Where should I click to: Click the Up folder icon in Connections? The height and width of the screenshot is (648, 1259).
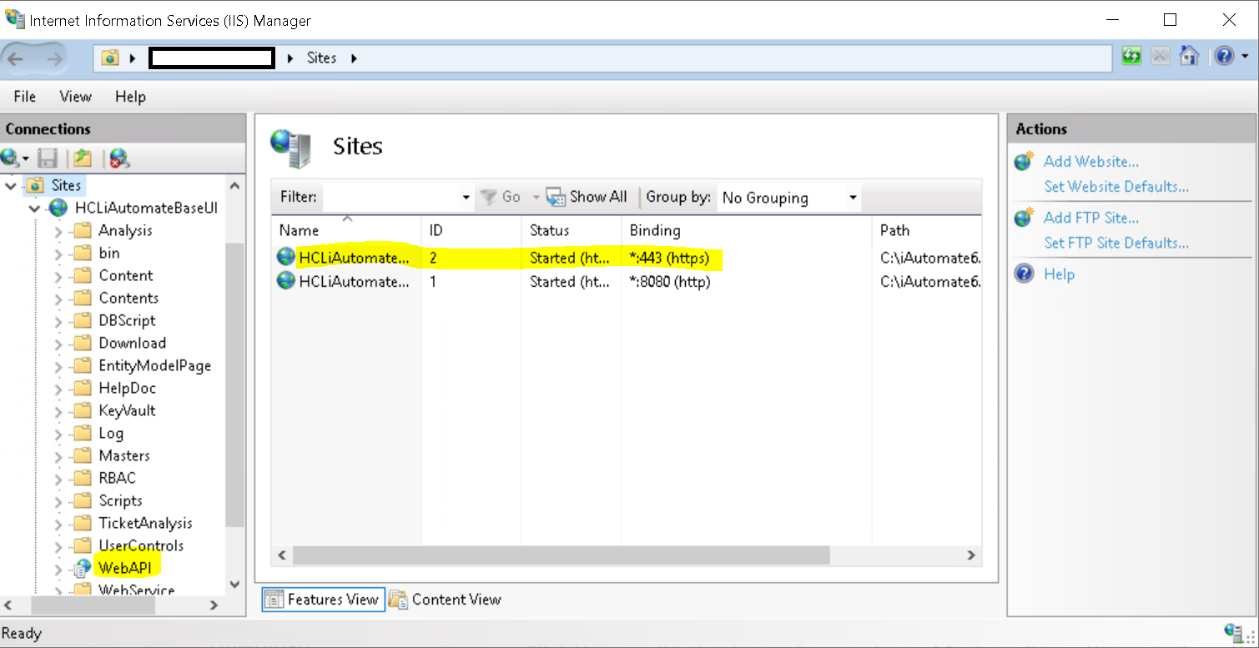(x=82, y=158)
